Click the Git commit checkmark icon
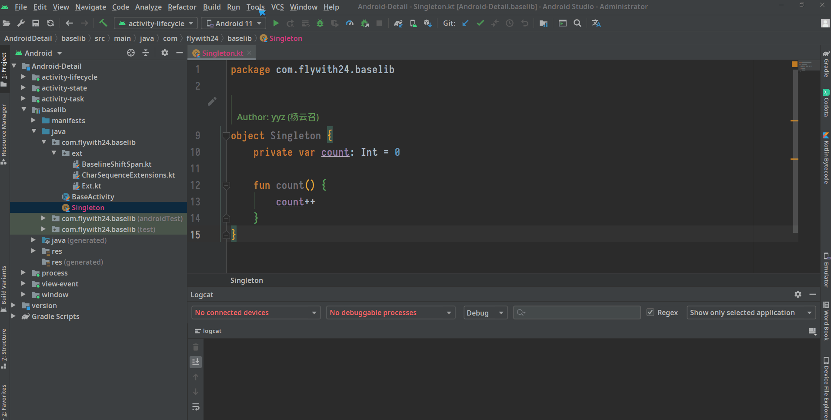Screen dimensions: 831x420 (480, 24)
